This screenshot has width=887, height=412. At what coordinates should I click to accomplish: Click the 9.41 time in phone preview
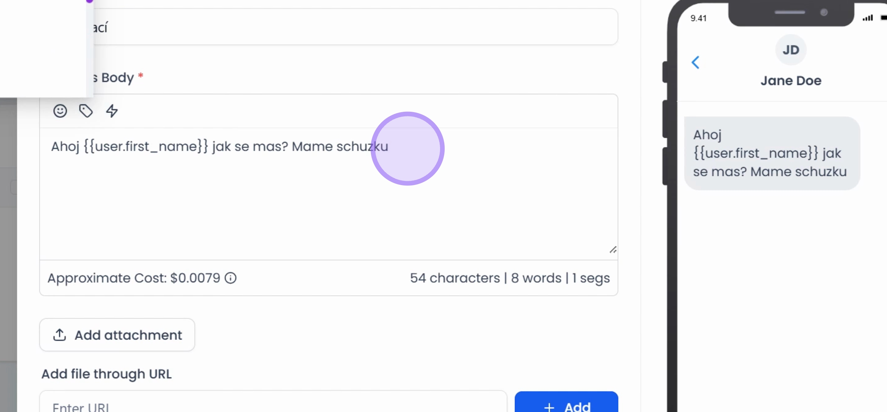(698, 18)
